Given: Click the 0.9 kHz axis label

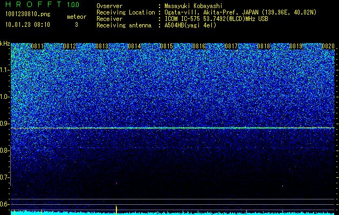Looking at the screenshot, I should [5, 124].
